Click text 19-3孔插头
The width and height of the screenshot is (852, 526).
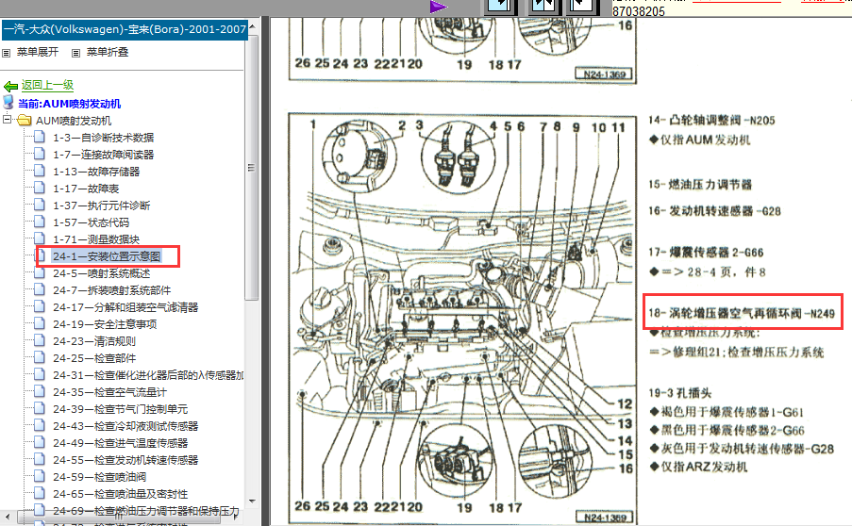pyautogui.click(x=679, y=393)
